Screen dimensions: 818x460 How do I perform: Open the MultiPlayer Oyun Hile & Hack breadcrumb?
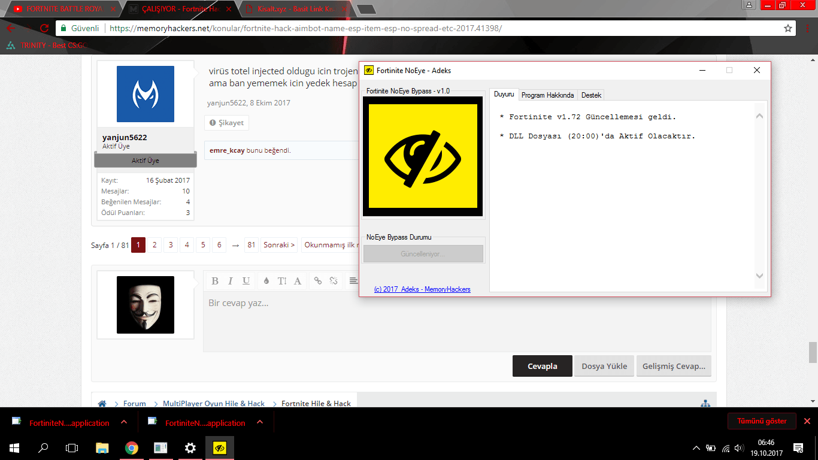214,404
